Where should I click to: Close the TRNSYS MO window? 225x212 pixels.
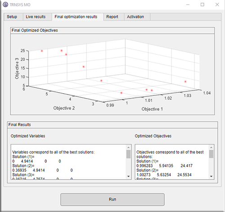[217, 5]
